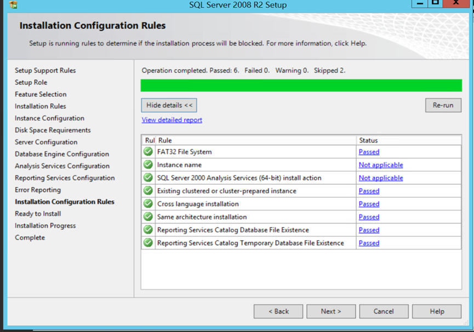Go to previous step with Back button
Screen dimensions: 474x332
278,311
